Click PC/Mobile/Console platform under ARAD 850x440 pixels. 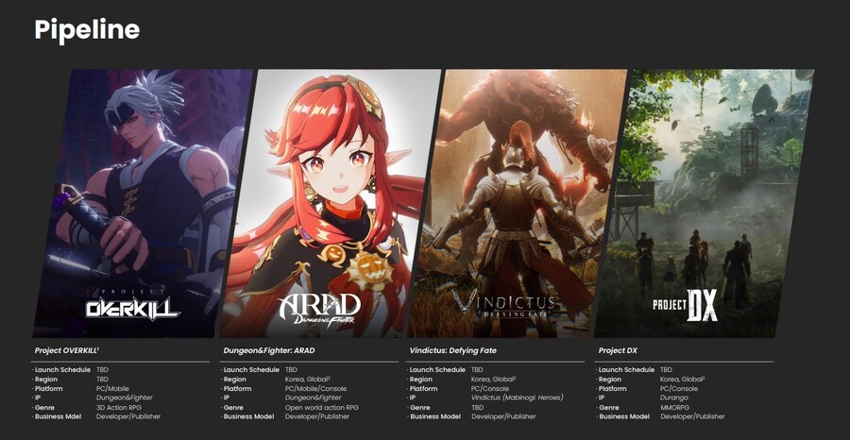(x=316, y=388)
